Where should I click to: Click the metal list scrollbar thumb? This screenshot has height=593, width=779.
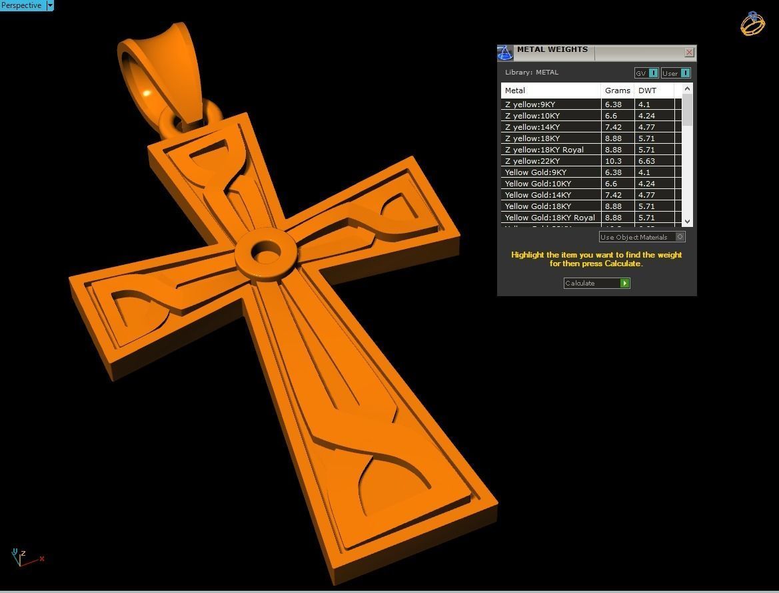pyautogui.click(x=687, y=109)
